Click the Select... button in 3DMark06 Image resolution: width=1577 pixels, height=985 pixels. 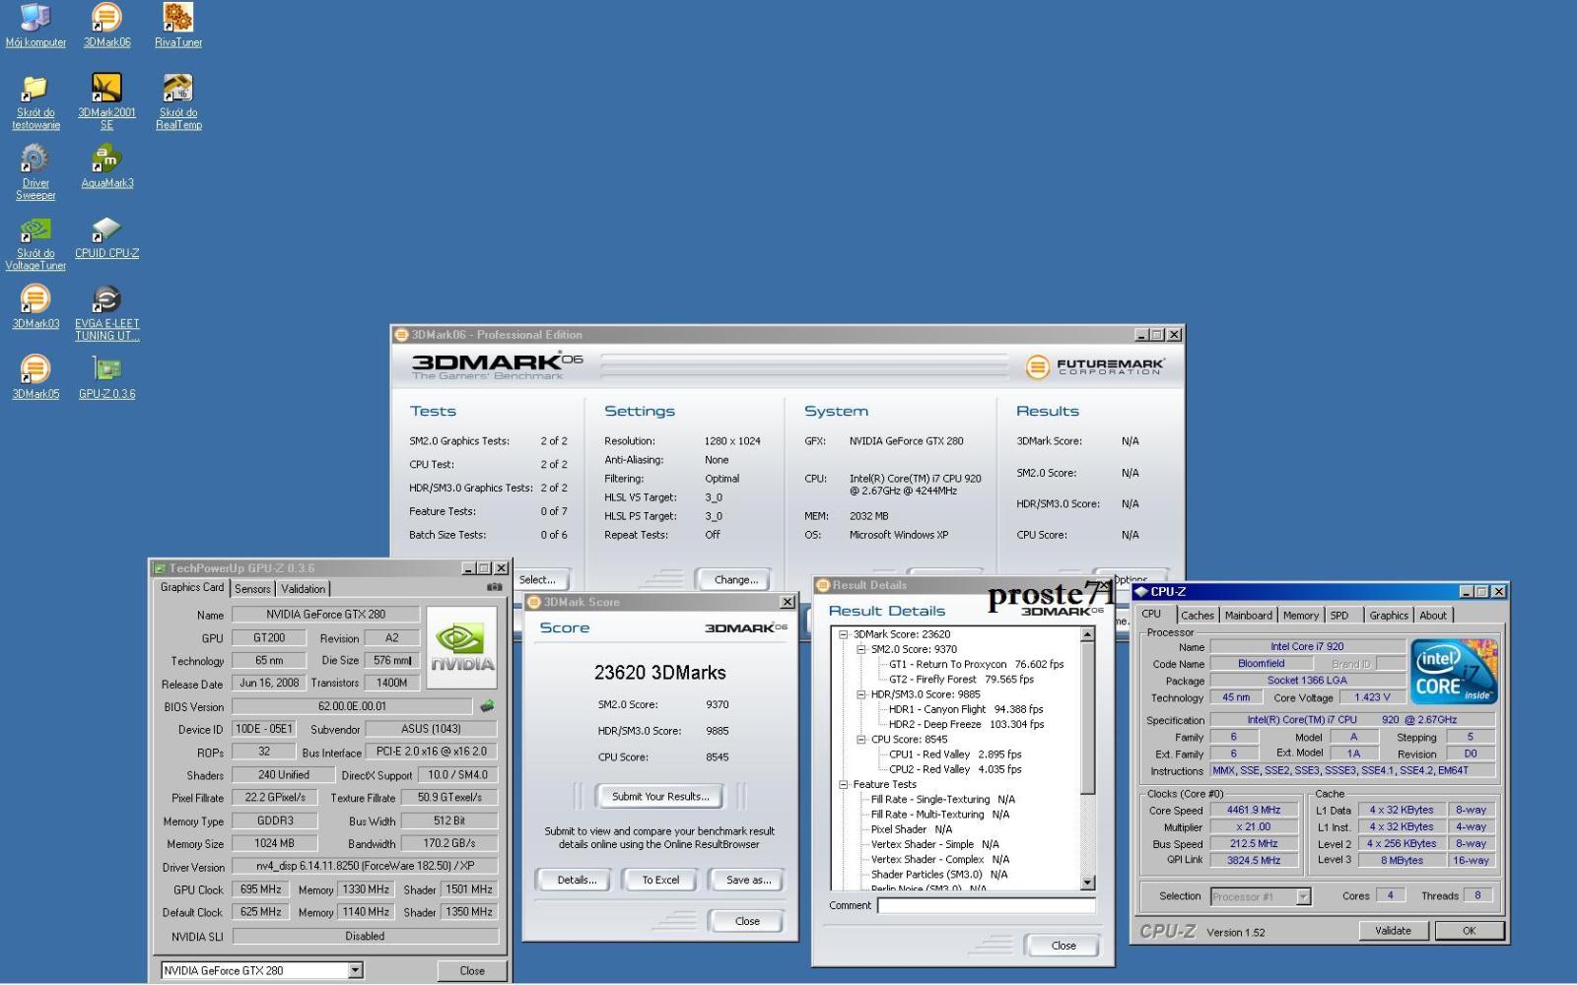(x=540, y=579)
